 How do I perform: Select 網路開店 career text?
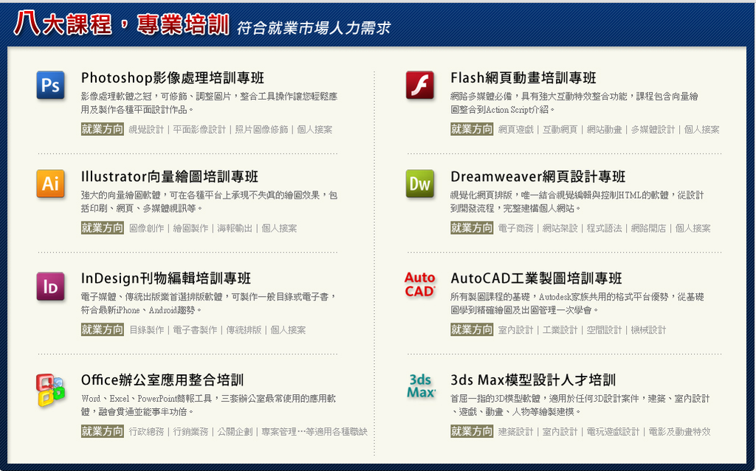point(648,229)
